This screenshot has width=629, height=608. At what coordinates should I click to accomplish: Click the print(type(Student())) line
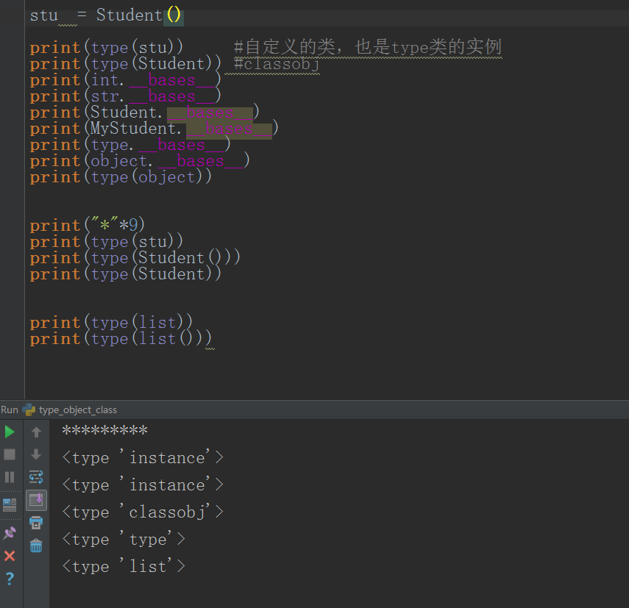[x=135, y=258]
